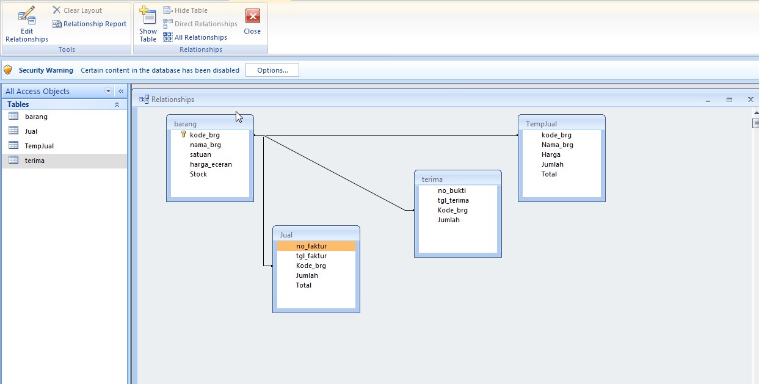Collapse the Tables section with the chevron
The height and width of the screenshot is (384, 759).
click(x=116, y=104)
